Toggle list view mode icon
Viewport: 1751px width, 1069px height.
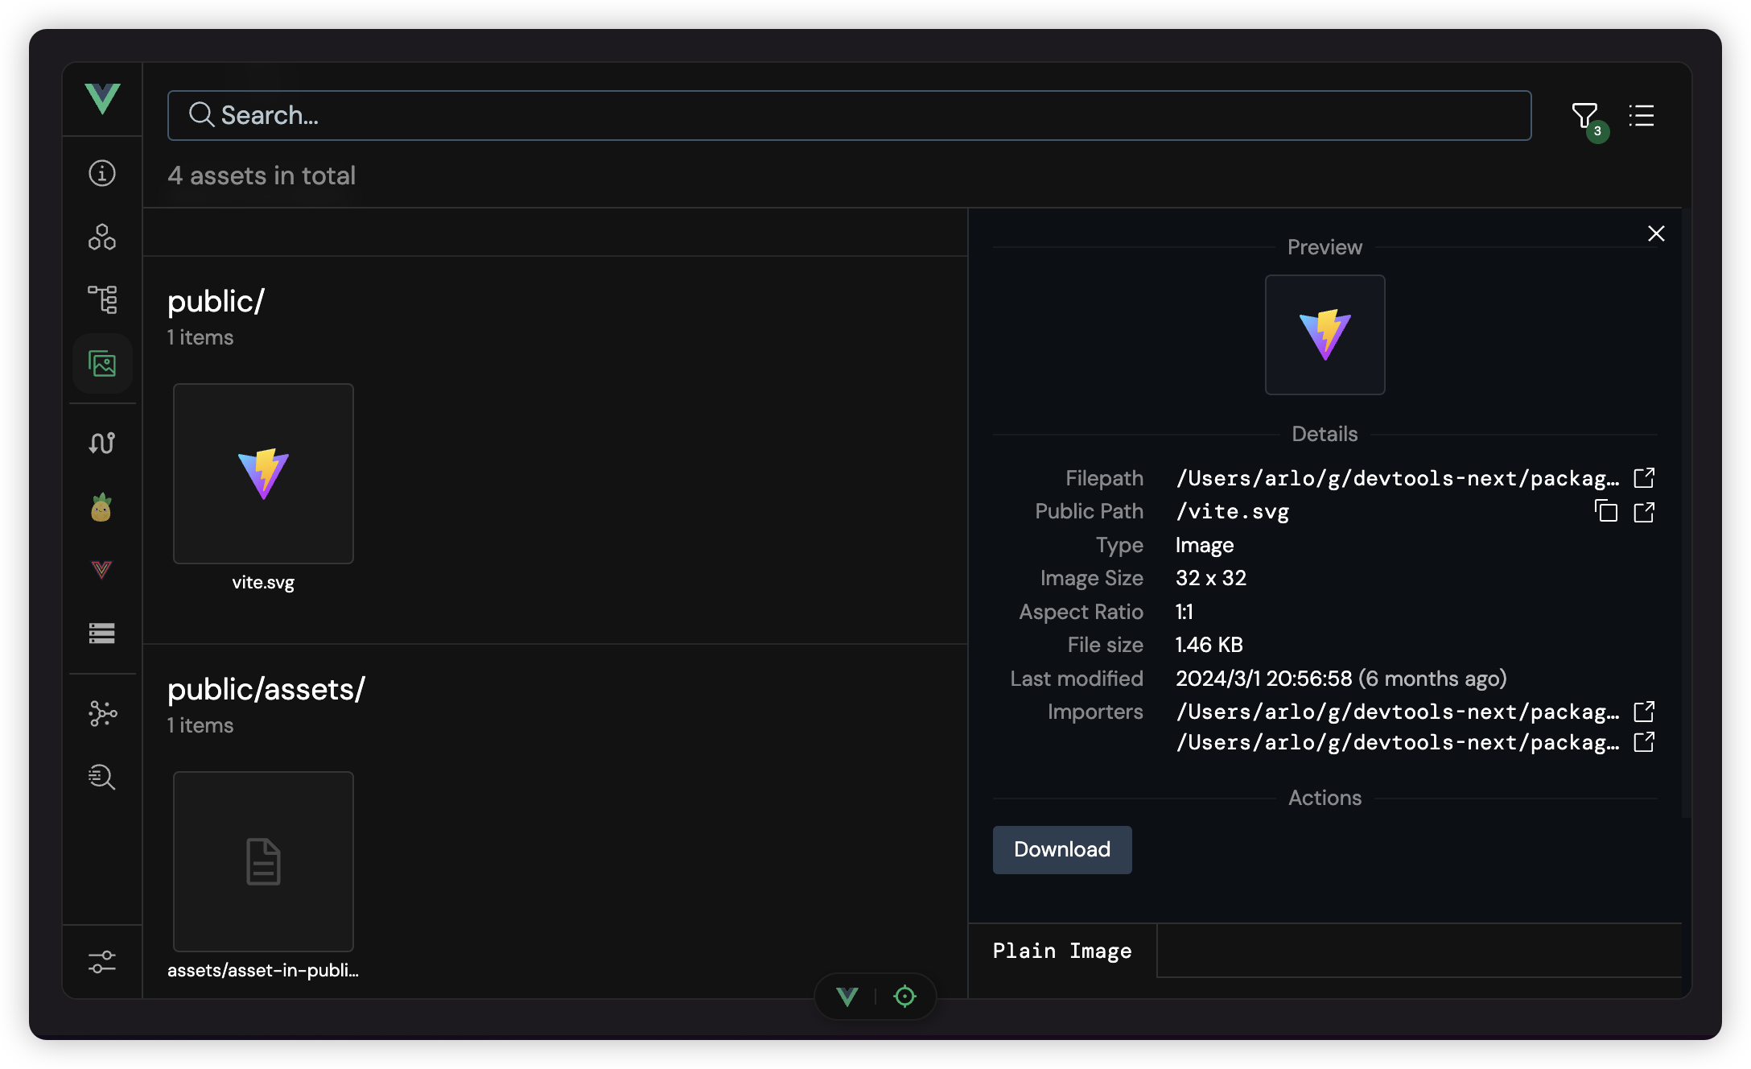point(1642,116)
